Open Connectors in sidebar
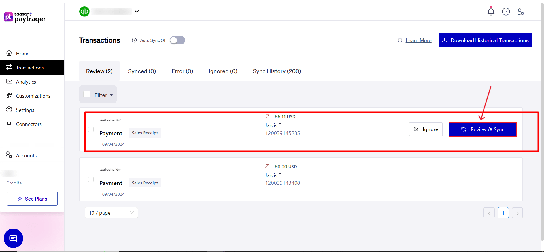 pyautogui.click(x=32, y=124)
